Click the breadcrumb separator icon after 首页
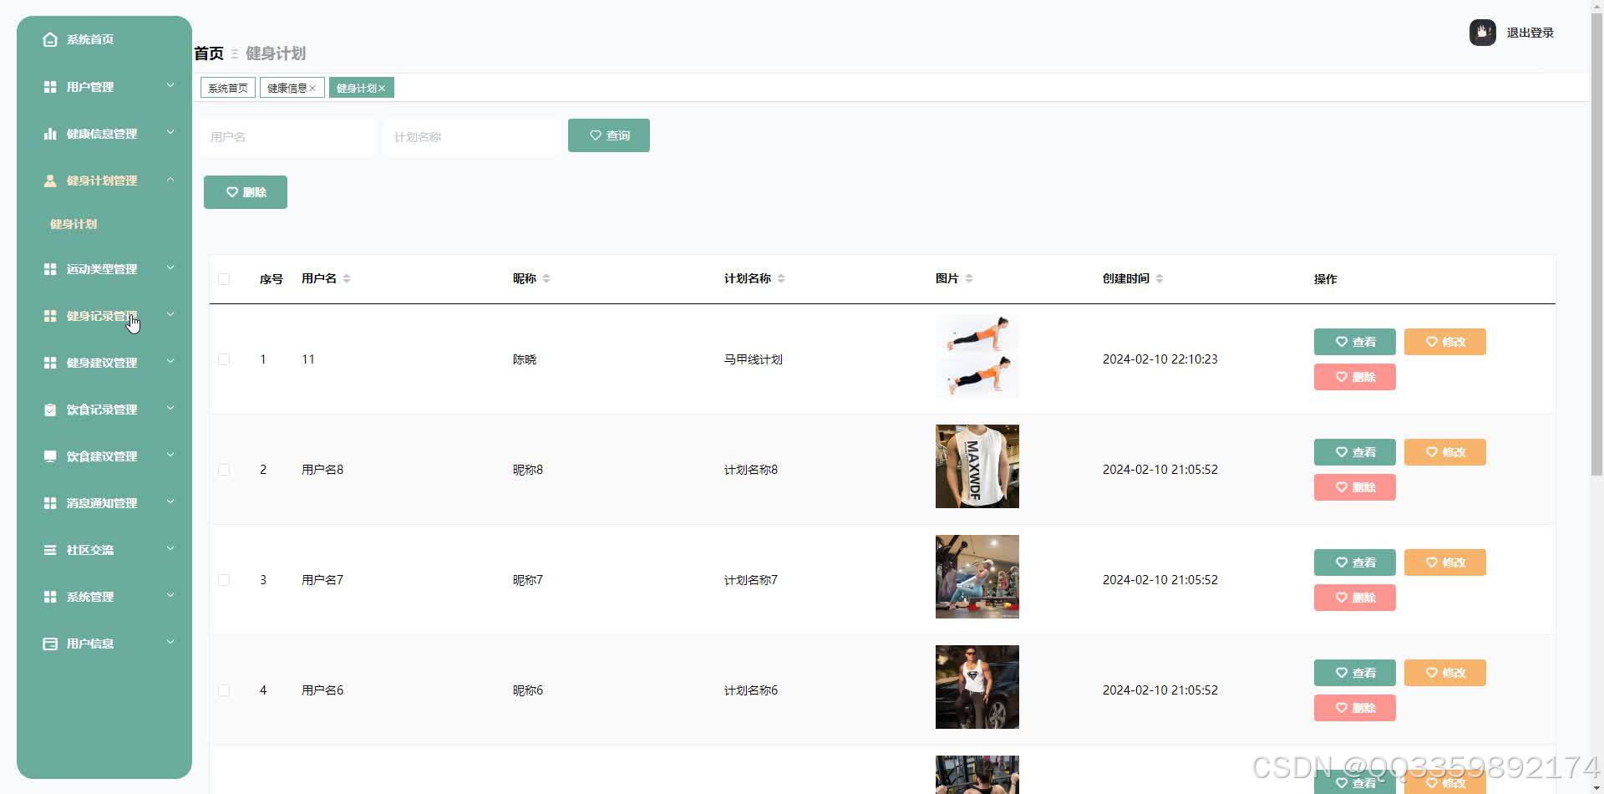 (235, 53)
